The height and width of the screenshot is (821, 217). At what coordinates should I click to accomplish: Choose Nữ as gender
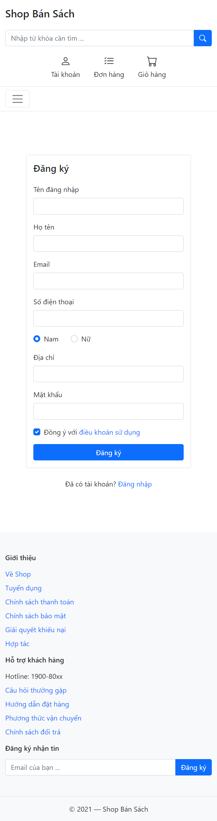(x=74, y=339)
